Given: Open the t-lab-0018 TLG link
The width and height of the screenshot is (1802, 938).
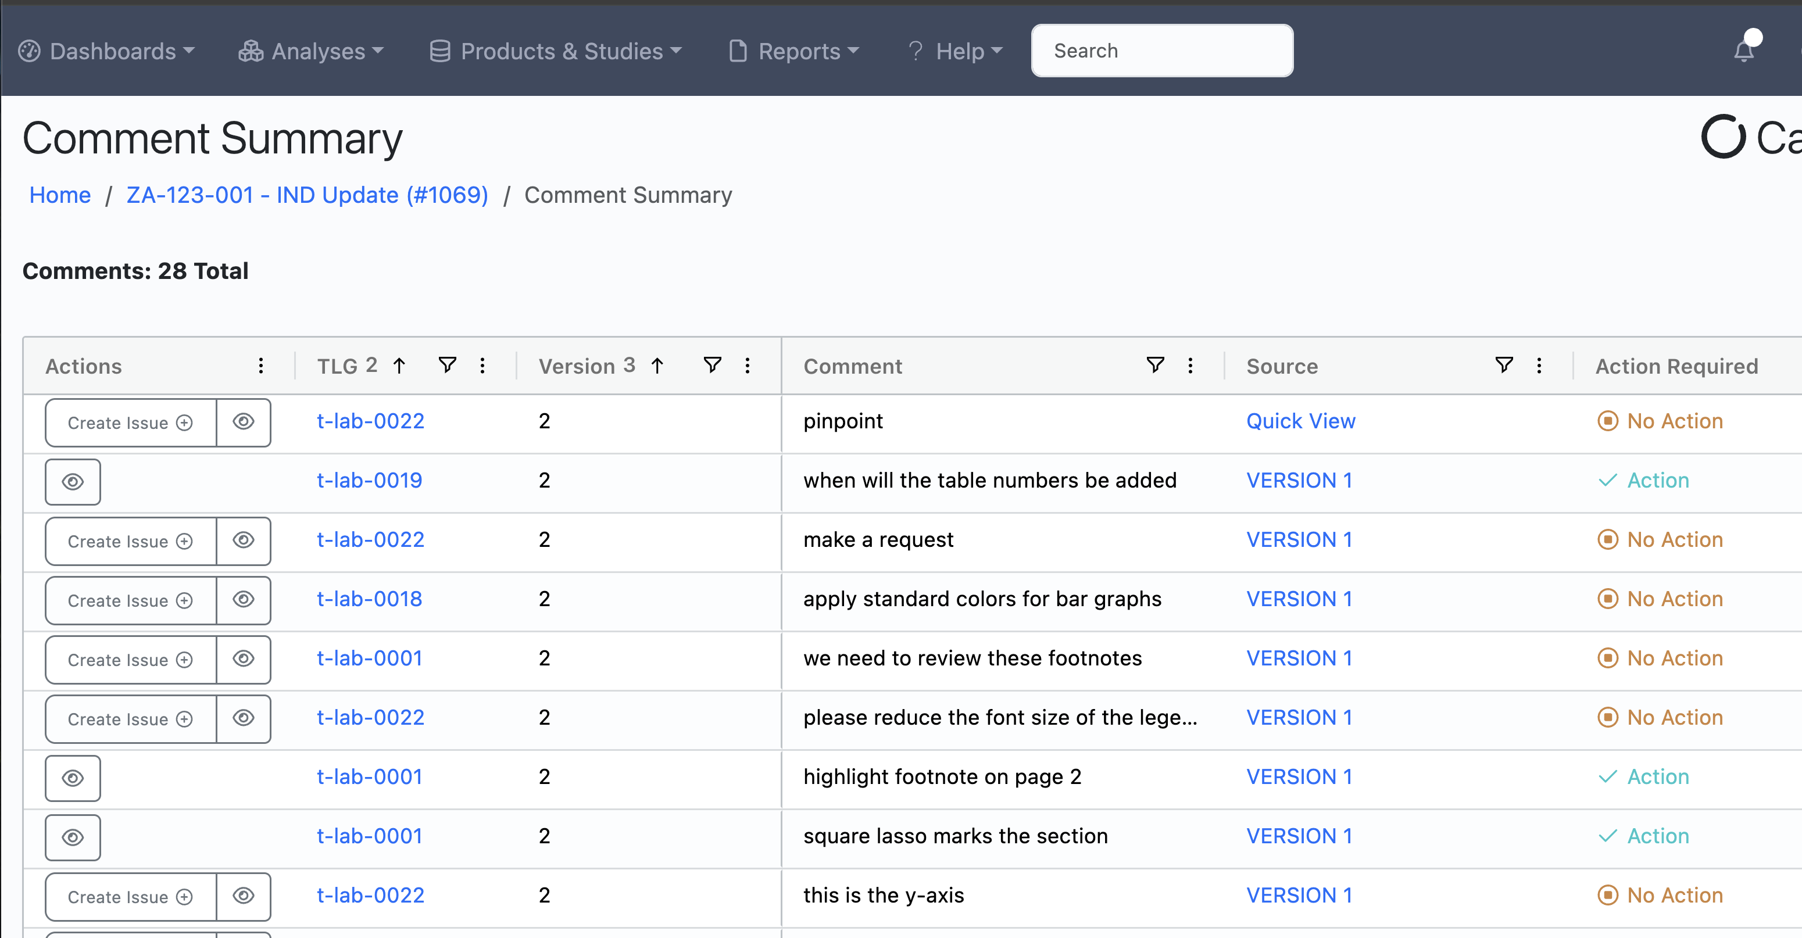Looking at the screenshot, I should (x=369, y=599).
